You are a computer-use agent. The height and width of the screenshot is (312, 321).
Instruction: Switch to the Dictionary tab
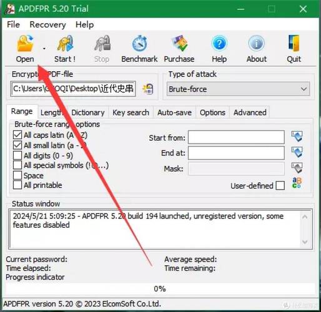pyautogui.click(x=88, y=112)
